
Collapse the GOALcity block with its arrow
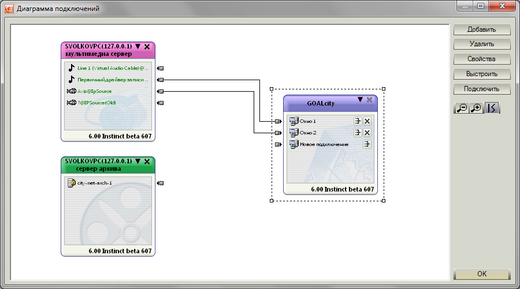point(360,99)
